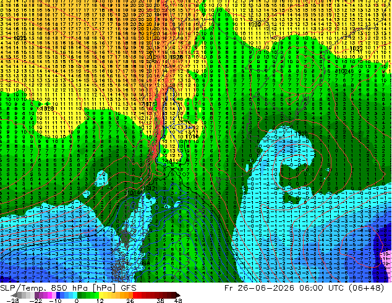Click the '-10' color scale label
392x303 pixels.
pyautogui.click(x=55, y=301)
